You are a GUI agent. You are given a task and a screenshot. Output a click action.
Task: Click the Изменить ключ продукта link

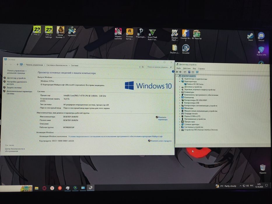point(161,141)
